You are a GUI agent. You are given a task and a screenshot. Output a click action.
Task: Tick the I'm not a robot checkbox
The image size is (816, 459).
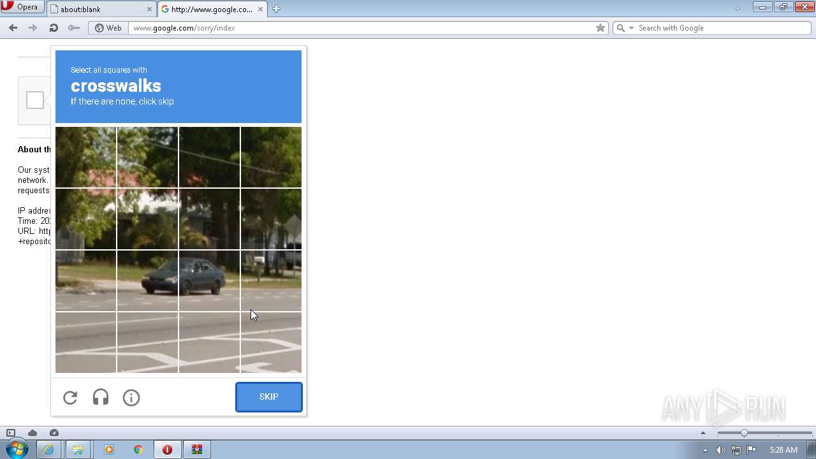[35, 100]
